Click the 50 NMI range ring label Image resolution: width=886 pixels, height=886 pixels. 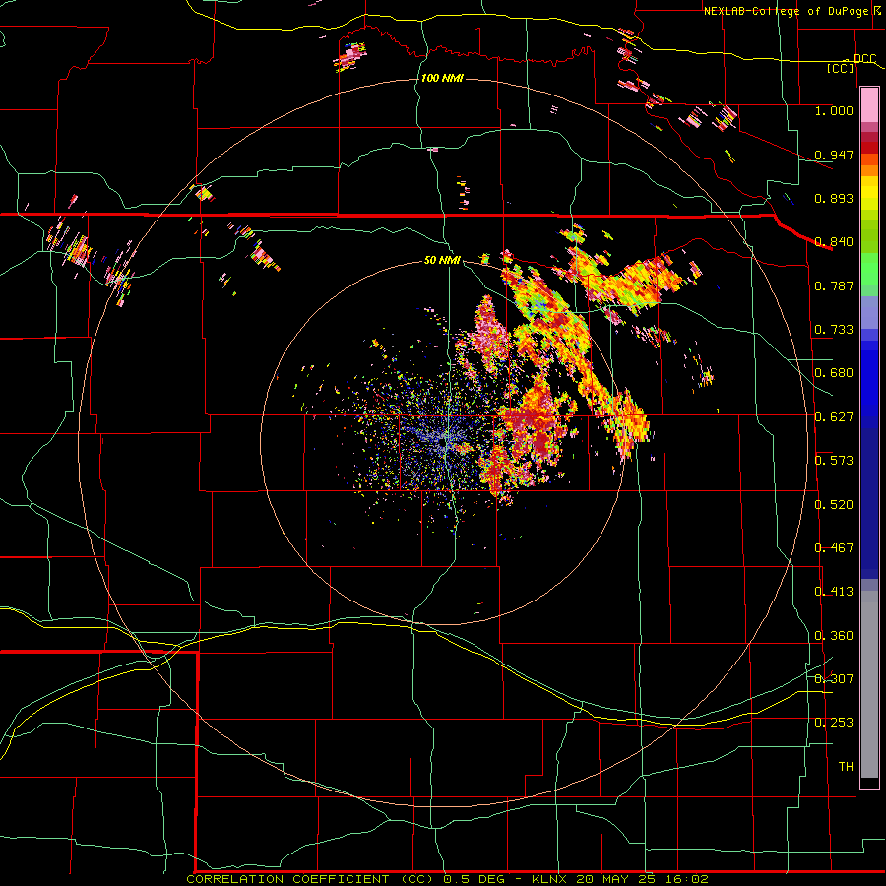point(442,260)
